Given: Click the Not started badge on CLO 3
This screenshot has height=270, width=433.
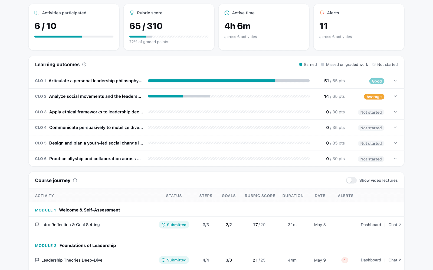Looking at the screenshot, I should pyautogui.click(x=371, y=112).
